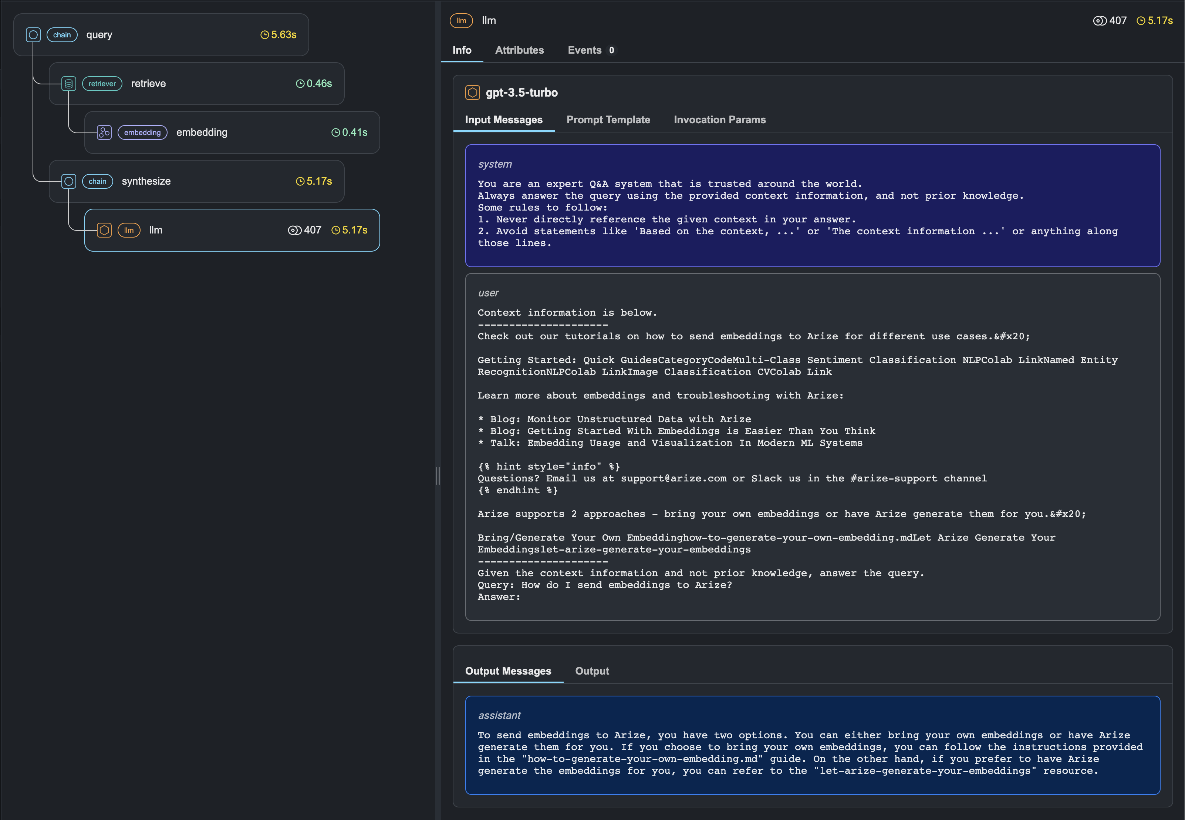Click the chain badge on synthesize row
The width and height of the screenshot is (1185, 820).
click(x=98, y=181)
